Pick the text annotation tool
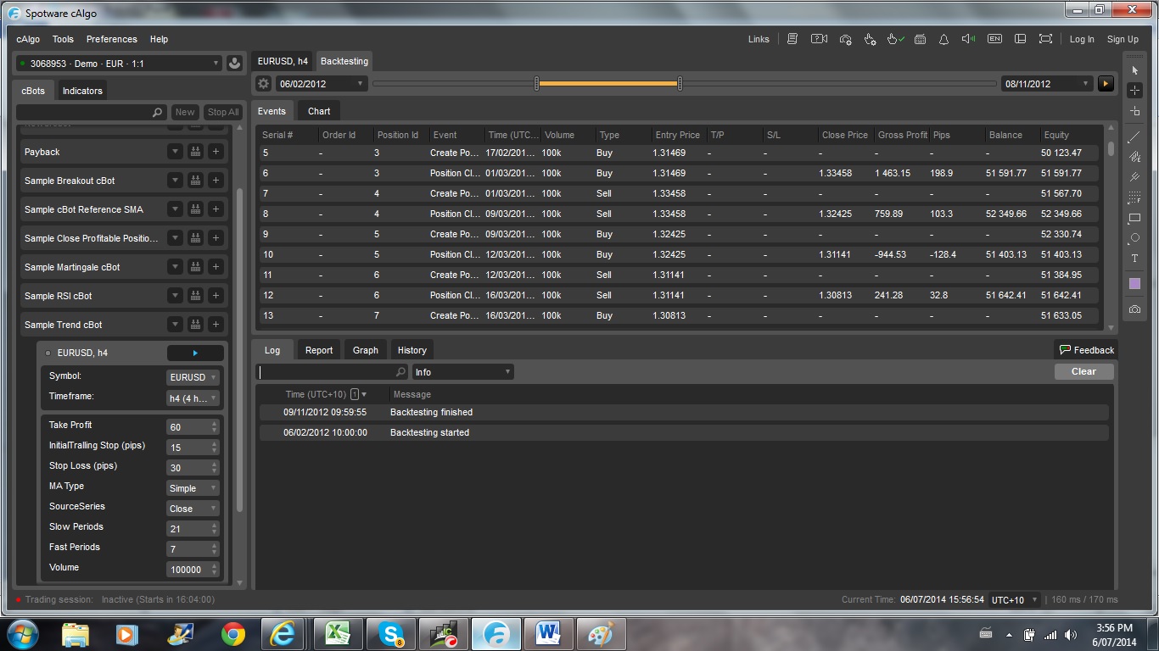 tap(1134, 259)
